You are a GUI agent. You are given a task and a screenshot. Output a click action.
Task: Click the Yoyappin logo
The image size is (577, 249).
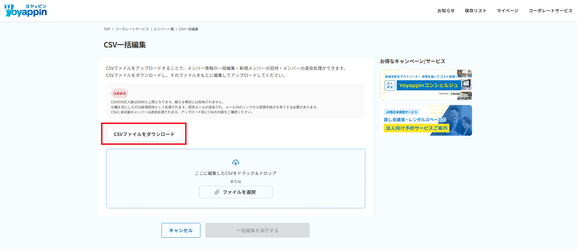point(26,11)
